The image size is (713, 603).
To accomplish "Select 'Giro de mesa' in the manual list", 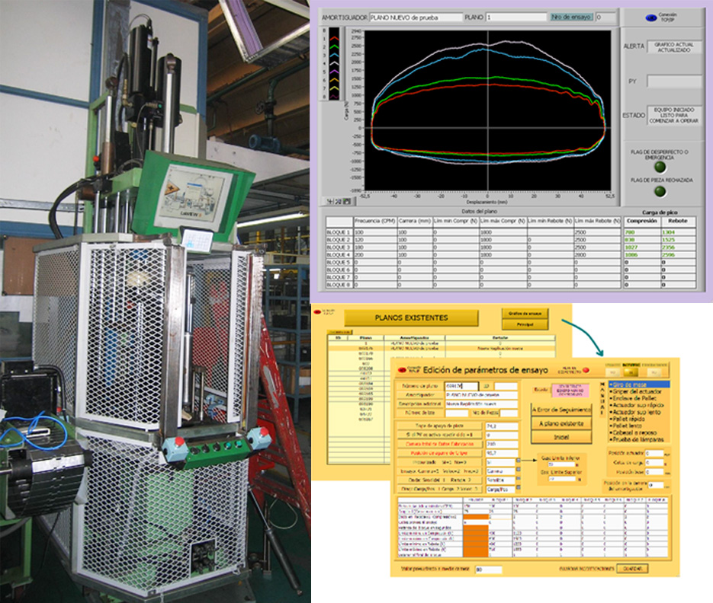I will pyautogui.click(x=639, y=384).
